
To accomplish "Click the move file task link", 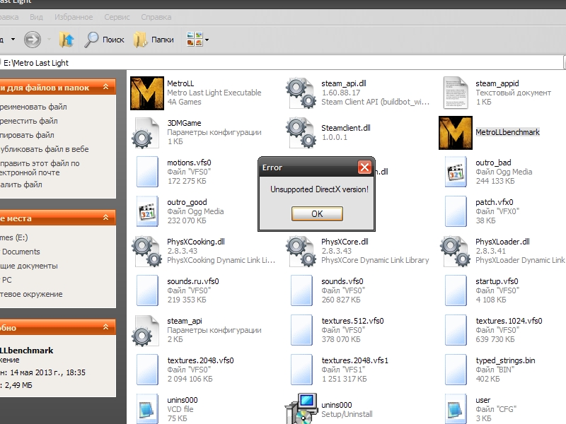I will pyautogui.click(x=29, y=121).
